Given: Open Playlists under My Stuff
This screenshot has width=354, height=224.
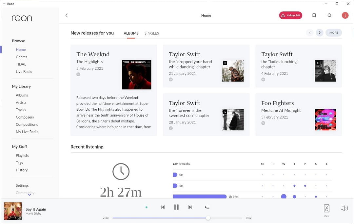Looking at the screenshot, I should [x=22, y=156].
